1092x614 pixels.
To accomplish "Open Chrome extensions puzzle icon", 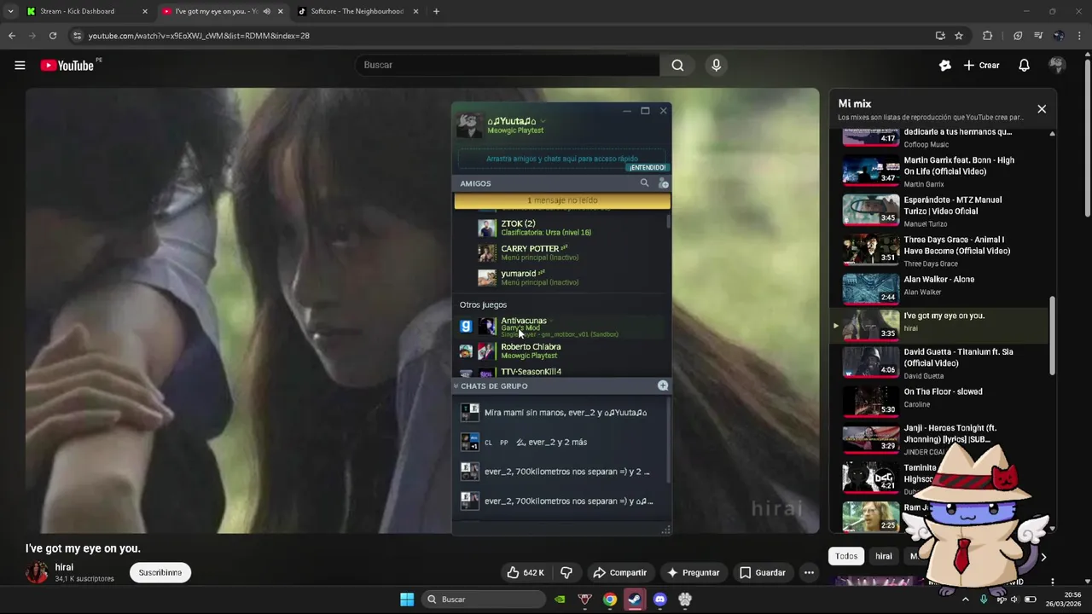I will [x=988, y=36].
